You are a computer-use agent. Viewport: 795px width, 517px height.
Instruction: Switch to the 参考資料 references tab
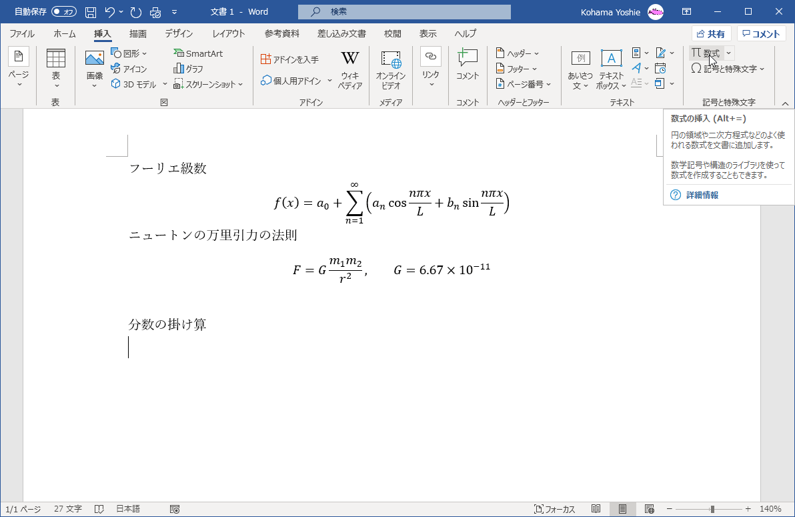[x=282, y=33]
